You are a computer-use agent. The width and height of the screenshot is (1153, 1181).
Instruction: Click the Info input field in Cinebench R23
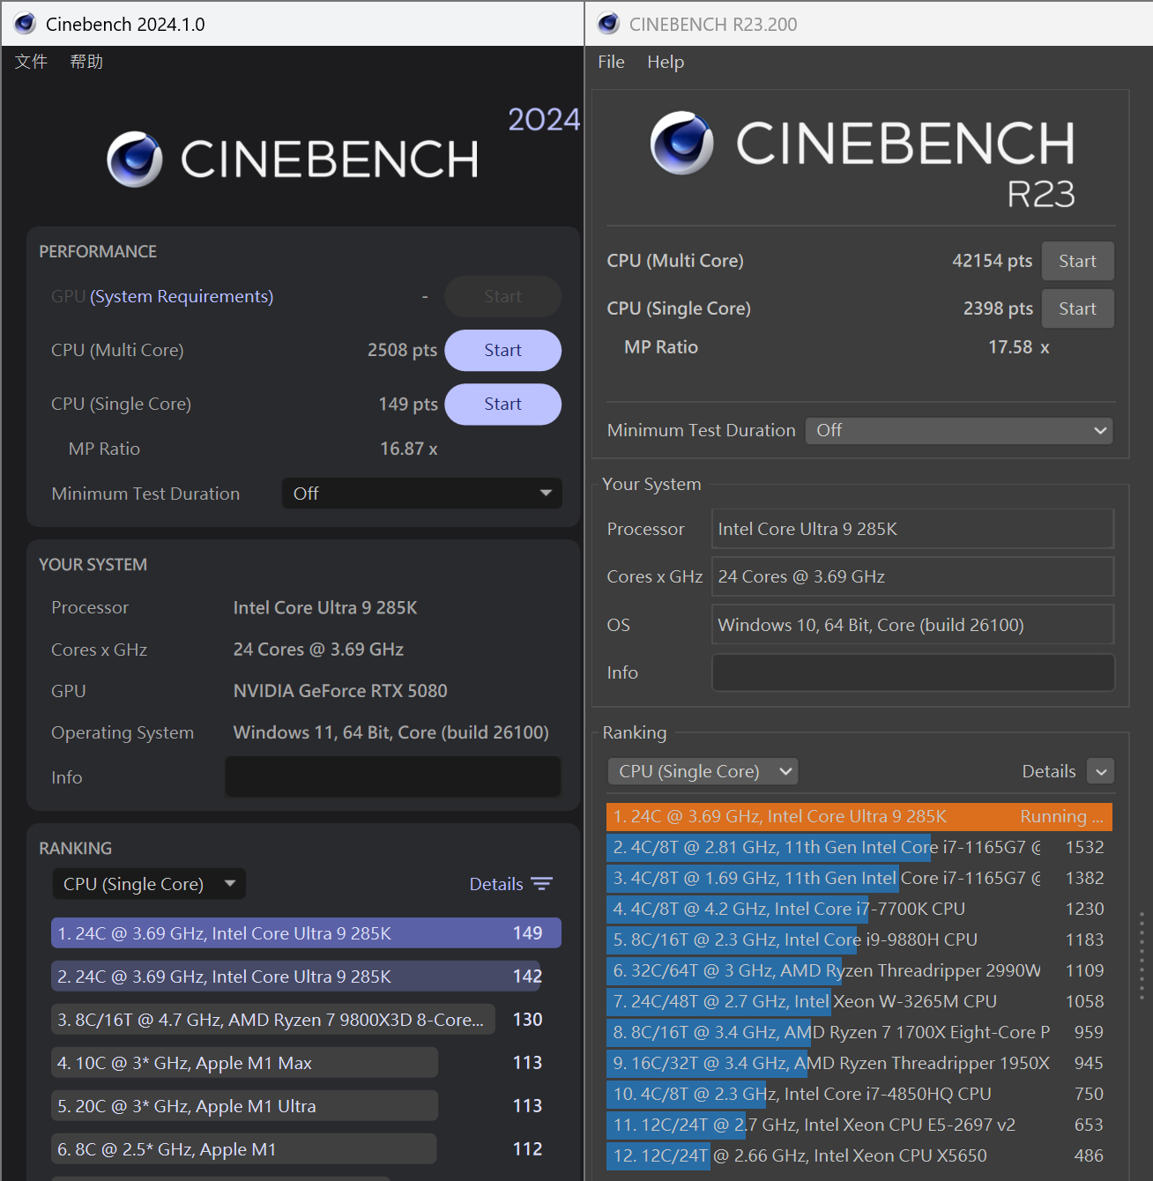pos(913,672)
